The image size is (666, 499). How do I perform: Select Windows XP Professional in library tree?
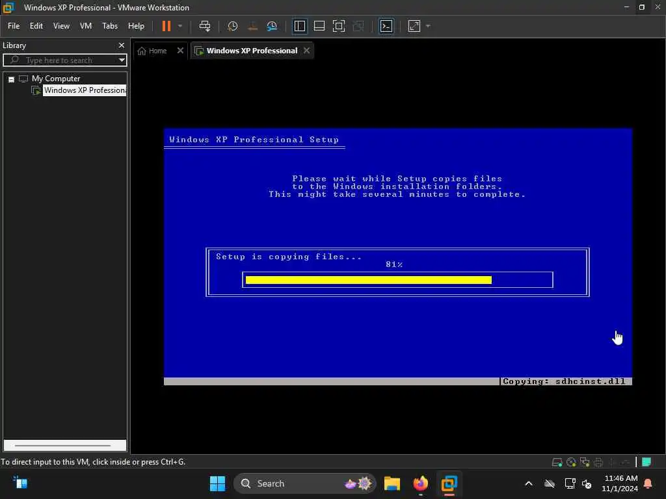[85, 90]
